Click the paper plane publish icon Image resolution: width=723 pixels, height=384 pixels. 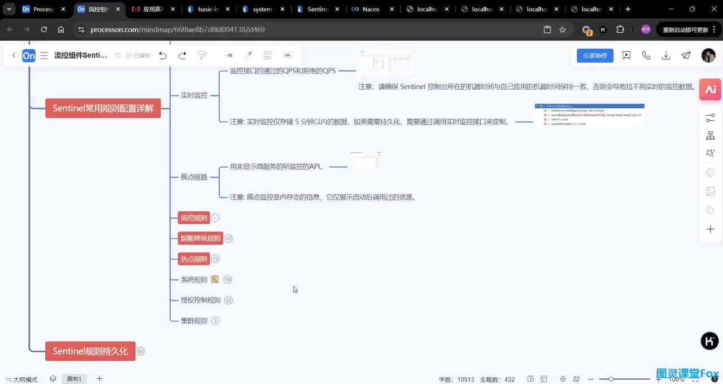(686, 55)
